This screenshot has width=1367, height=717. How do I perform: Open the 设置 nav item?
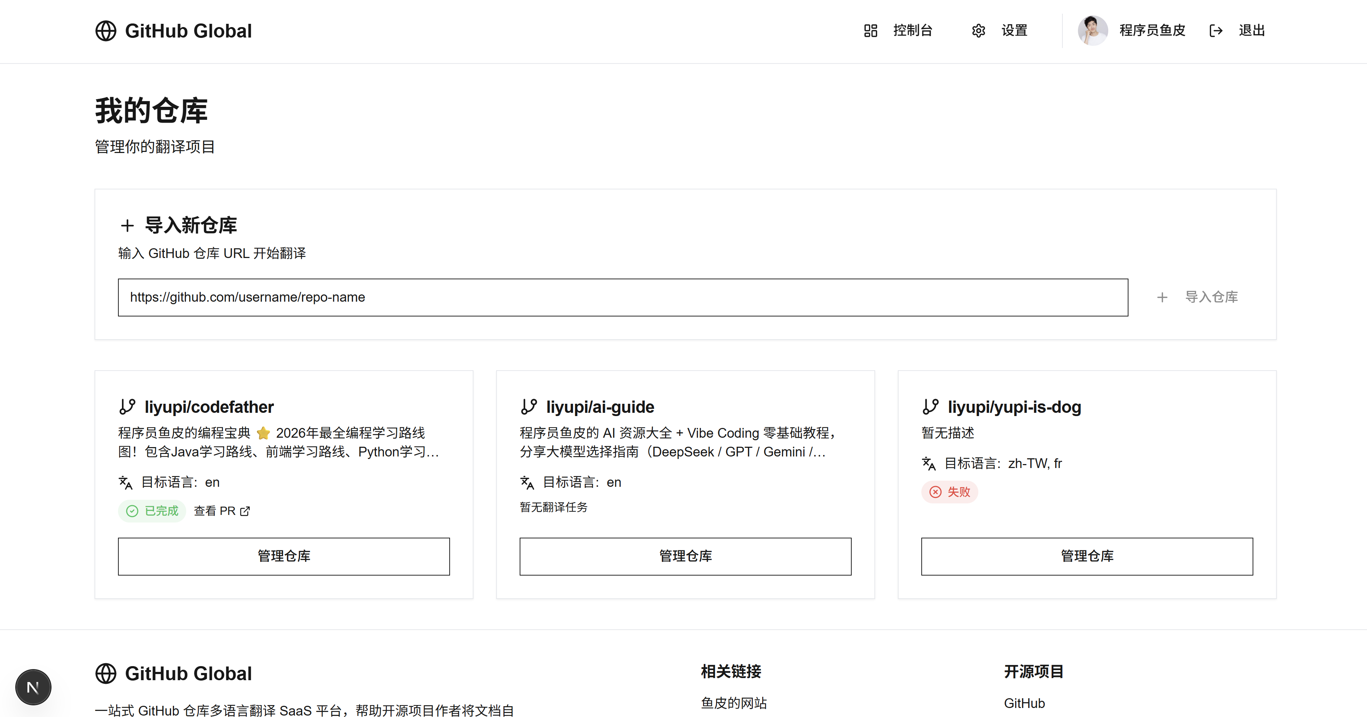pyautogui.click(x=1014, y=31)
